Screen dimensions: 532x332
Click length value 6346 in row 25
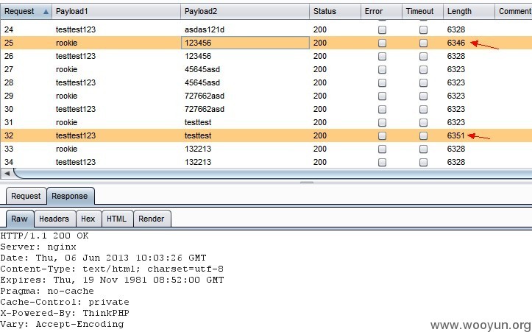456,43
